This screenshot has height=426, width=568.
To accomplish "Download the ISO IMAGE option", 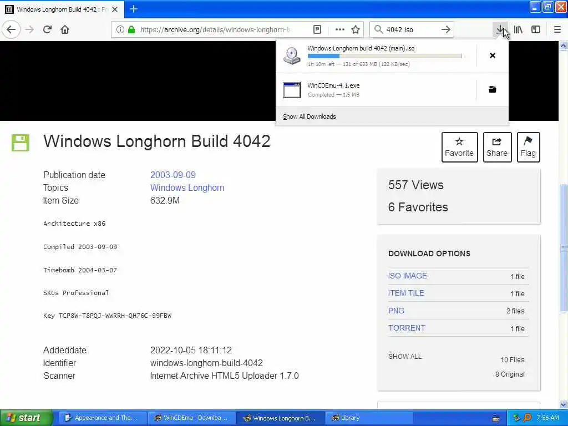I will click(407, 276).
